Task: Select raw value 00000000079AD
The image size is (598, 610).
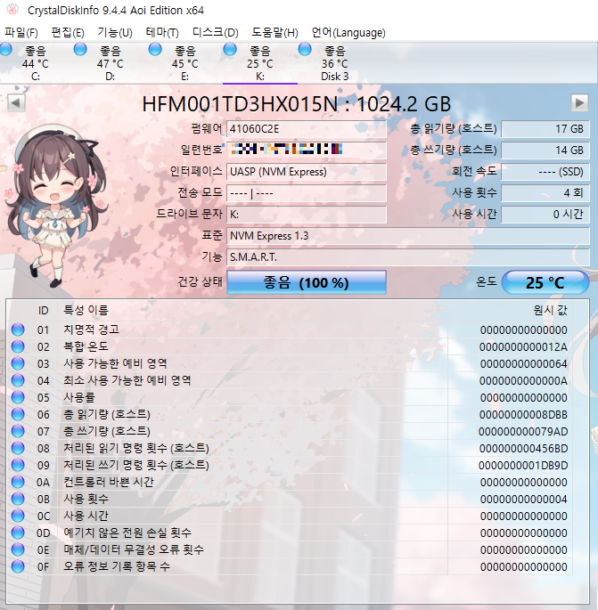Action: [523, 431]
